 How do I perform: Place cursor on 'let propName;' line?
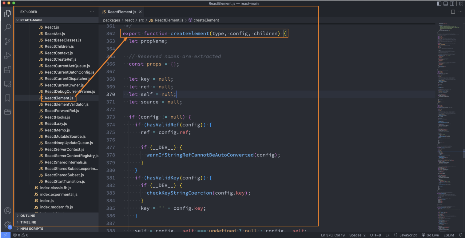click(148, 41)
